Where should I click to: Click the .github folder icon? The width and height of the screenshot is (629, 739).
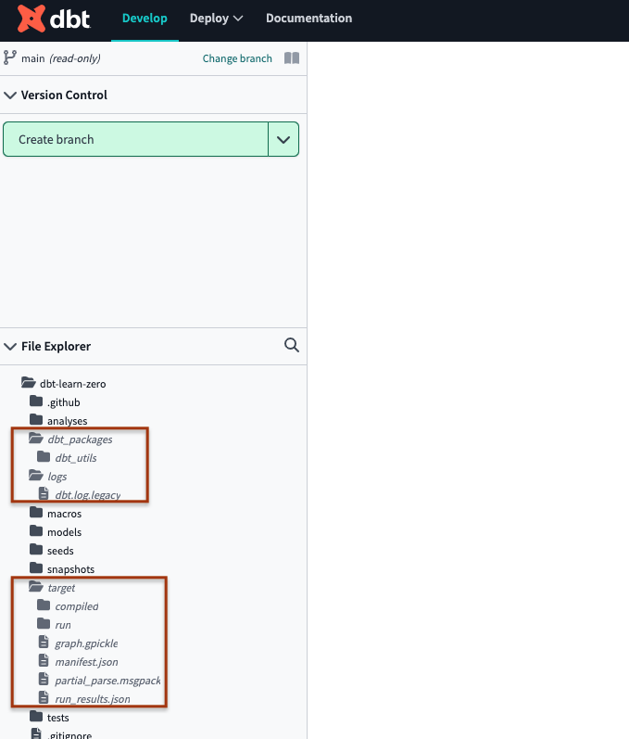point(36,402)
